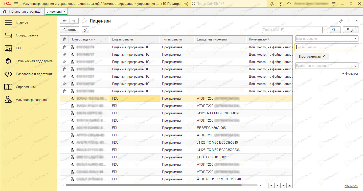The image size is (363, 191).
Task: Open the search magnifier dropdown
Action: tap(335, 30)
